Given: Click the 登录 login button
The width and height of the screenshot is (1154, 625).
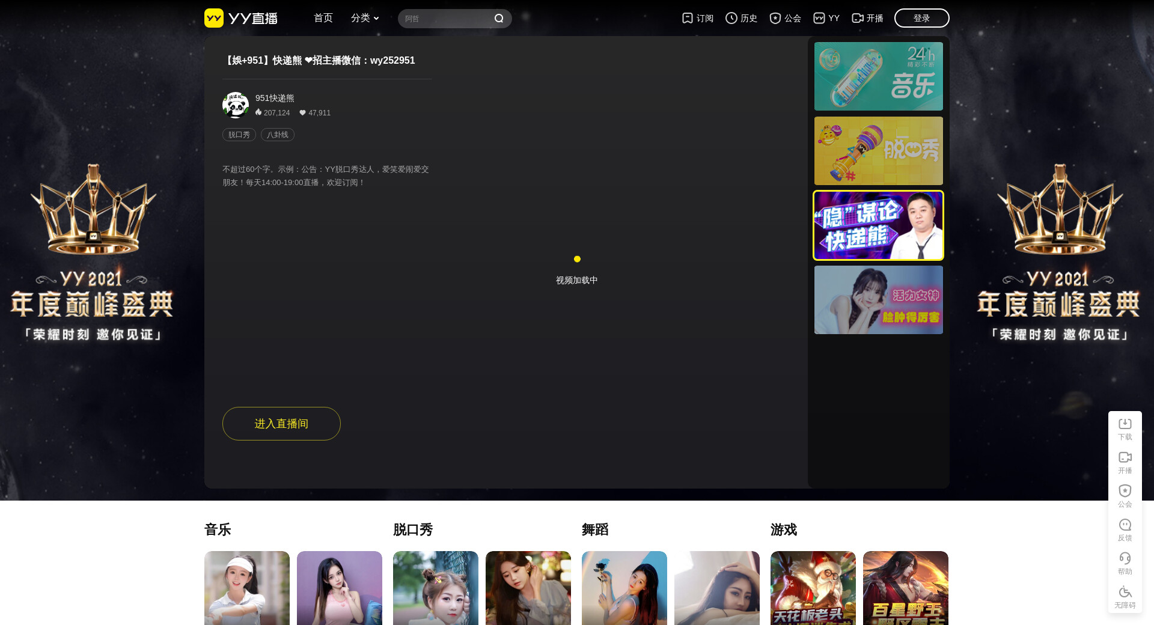Looking at the screenshot, I should tap(922, 18).
